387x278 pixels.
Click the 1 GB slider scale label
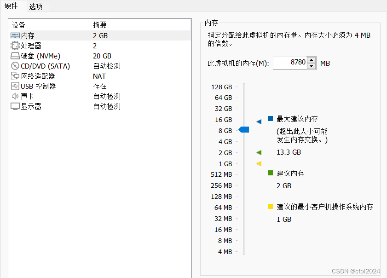click(225, 164)
